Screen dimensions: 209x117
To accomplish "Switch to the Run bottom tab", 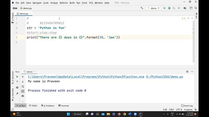I will pos(21,106).
